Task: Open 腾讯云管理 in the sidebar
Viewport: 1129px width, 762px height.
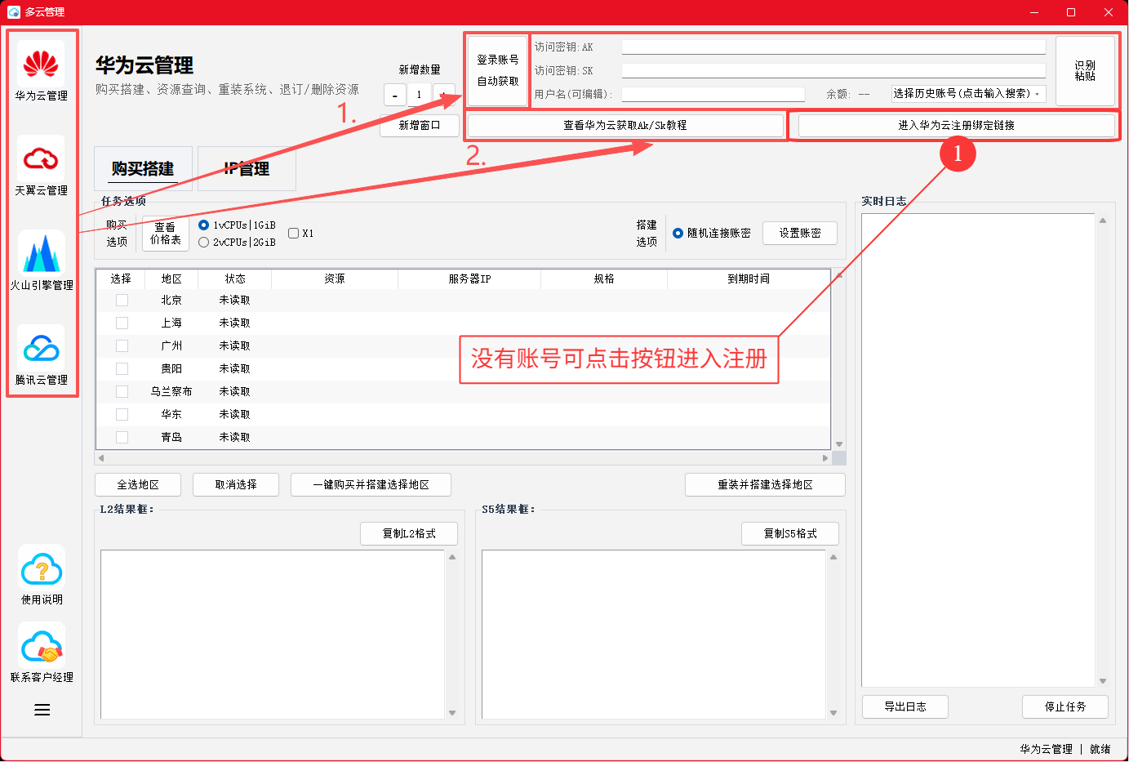Action: (42, 356)
